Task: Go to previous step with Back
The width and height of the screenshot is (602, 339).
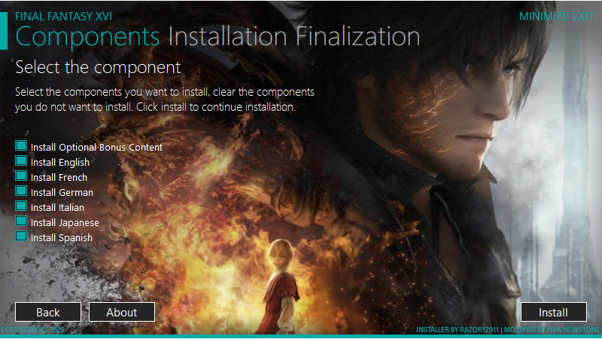Action: [x=48, y=312]
